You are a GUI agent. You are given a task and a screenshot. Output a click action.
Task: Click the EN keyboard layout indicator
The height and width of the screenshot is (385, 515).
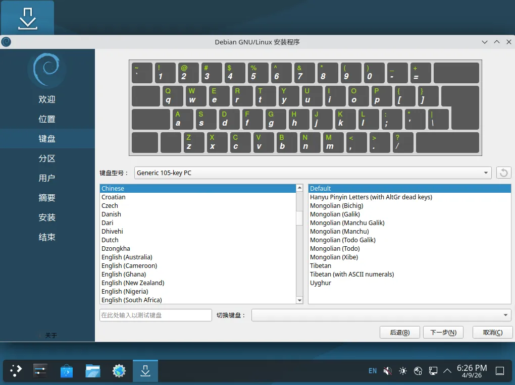coord(373,371)
